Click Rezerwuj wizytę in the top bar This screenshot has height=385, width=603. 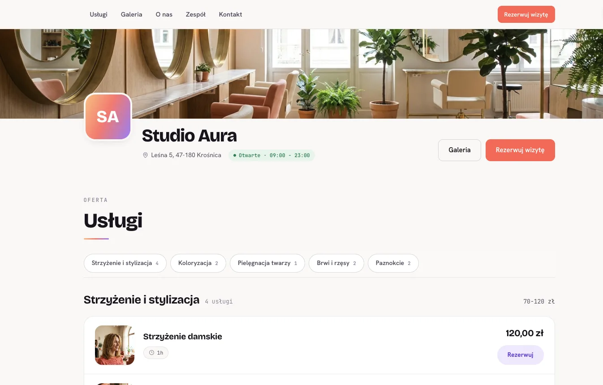point(526,14)
